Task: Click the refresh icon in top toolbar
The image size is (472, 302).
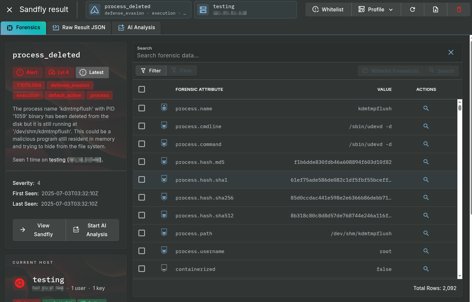Action: (413, 9)
